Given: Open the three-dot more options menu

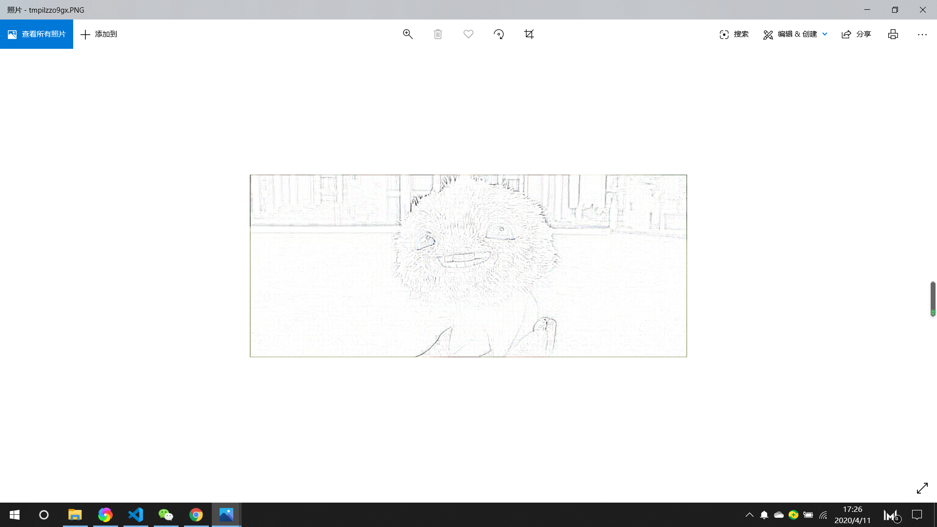Looking at the screenshot, I should click(922, 34).
